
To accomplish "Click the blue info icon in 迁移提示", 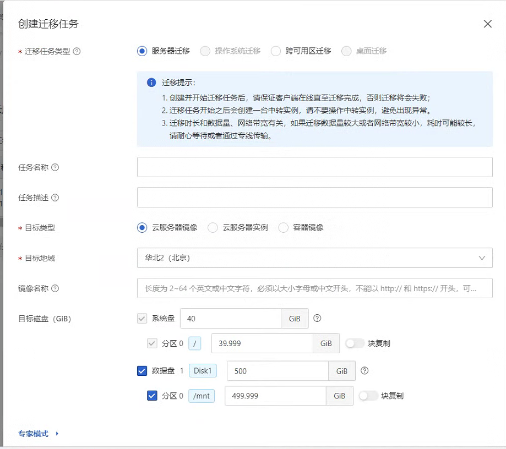I will pyautogui.click(x=151, y=83).
